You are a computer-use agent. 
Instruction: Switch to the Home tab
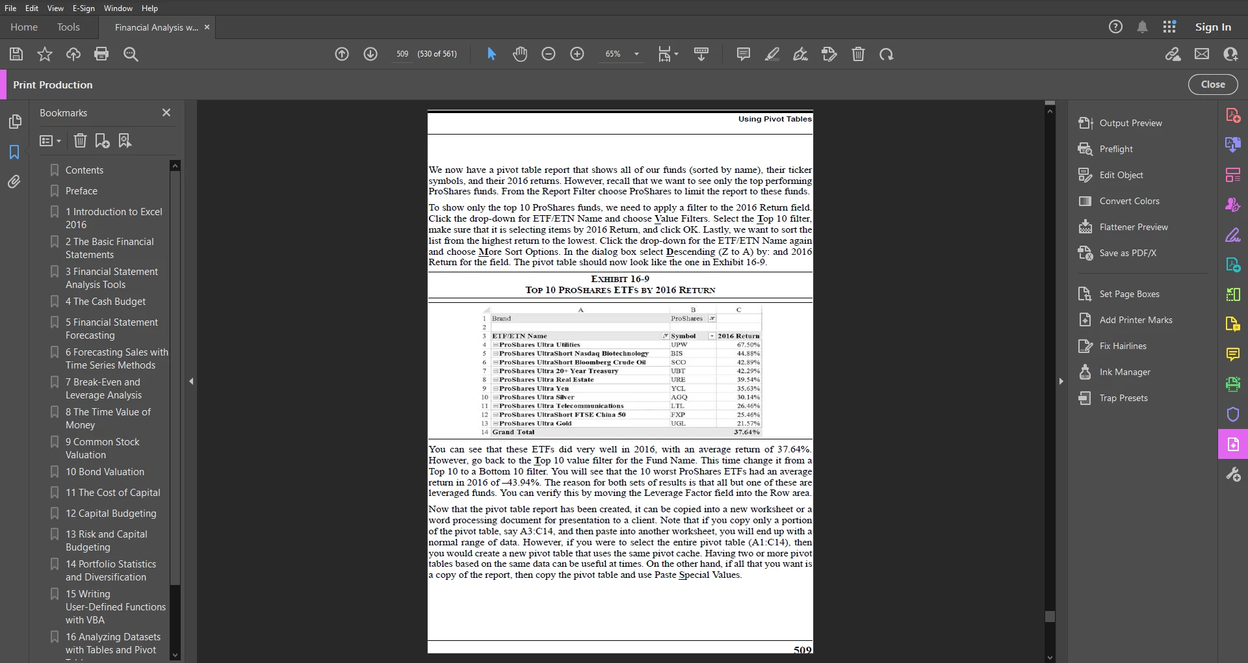coord(24,27)
